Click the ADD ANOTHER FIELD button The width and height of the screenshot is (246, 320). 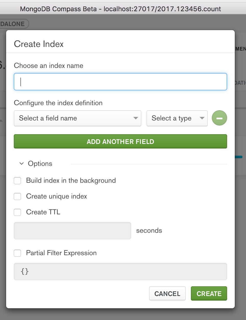(x=120, y=142)
